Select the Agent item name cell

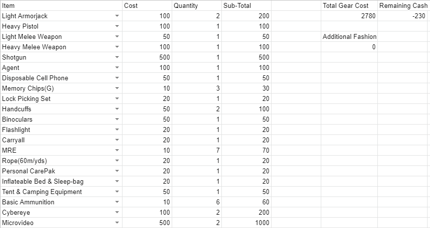(x=61, y=68)
